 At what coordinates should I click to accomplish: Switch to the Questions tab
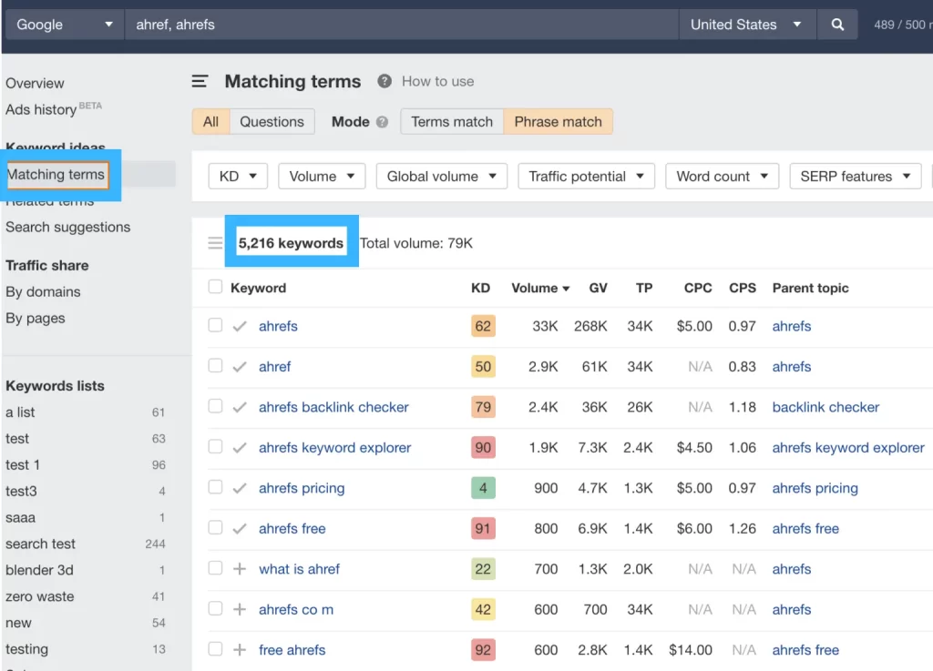click(x=272, y=122)
